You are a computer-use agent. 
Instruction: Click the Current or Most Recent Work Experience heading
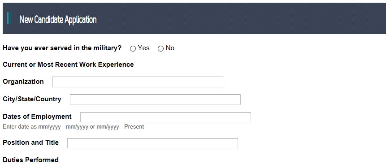[68, 65]
